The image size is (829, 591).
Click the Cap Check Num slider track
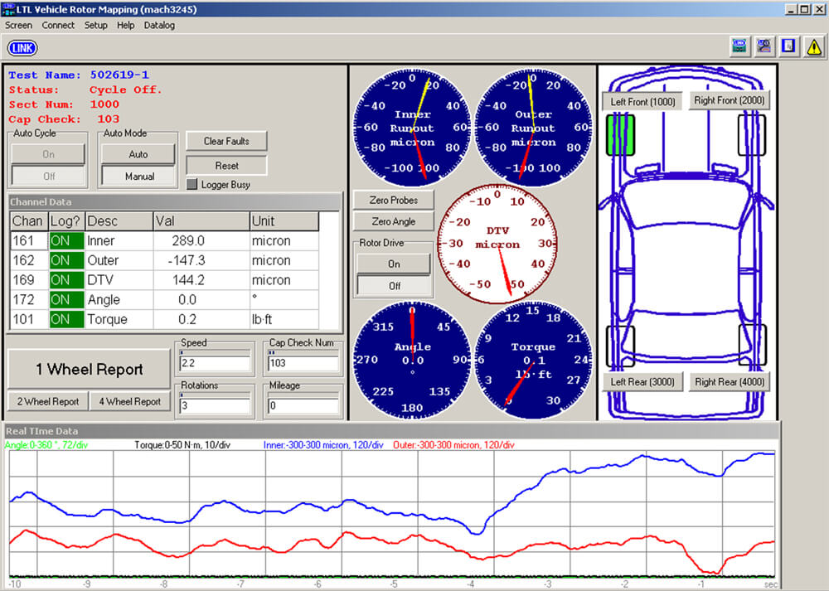pos(303,352)
